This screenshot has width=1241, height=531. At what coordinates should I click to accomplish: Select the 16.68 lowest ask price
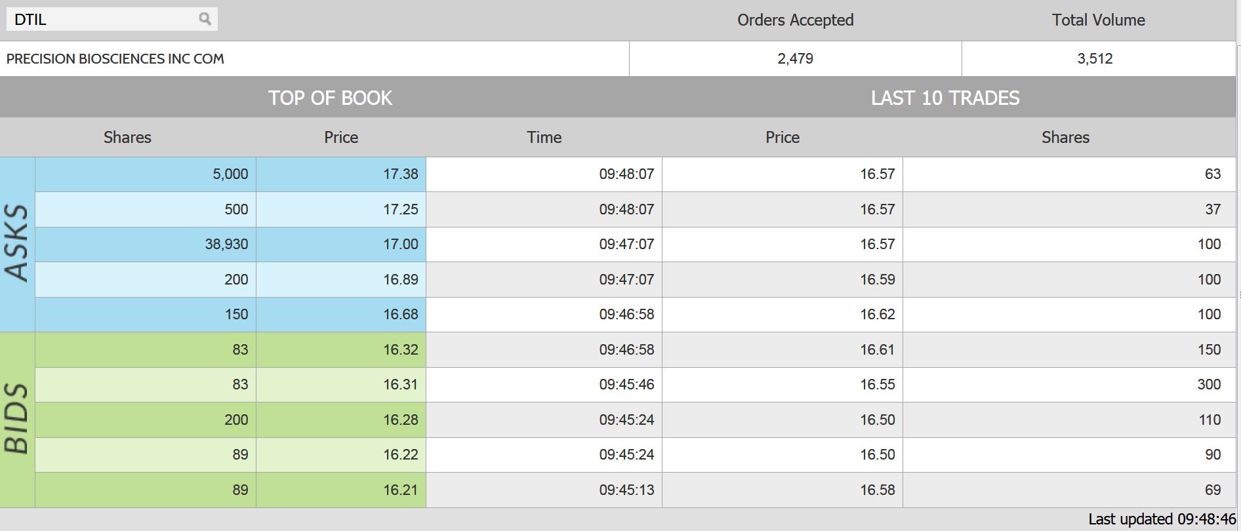pos(341,315)
